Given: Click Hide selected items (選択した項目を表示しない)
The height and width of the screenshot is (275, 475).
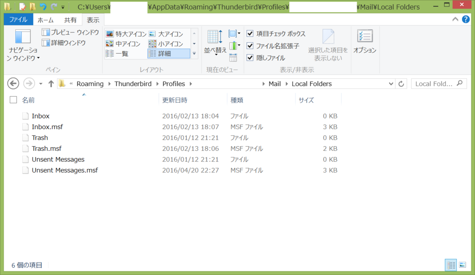Looking at the screenshot, I should click(x=328, y=45).
